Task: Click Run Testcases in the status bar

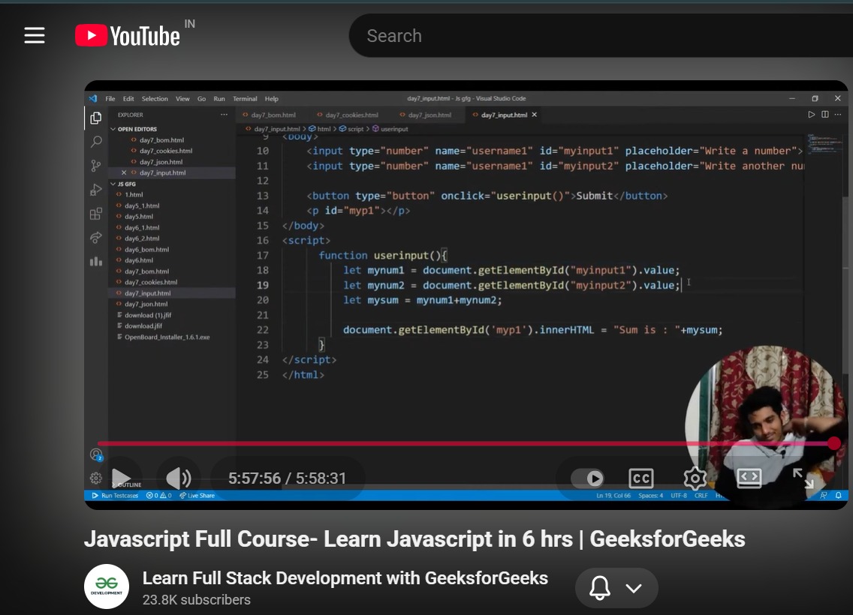Action: point(115,496)
